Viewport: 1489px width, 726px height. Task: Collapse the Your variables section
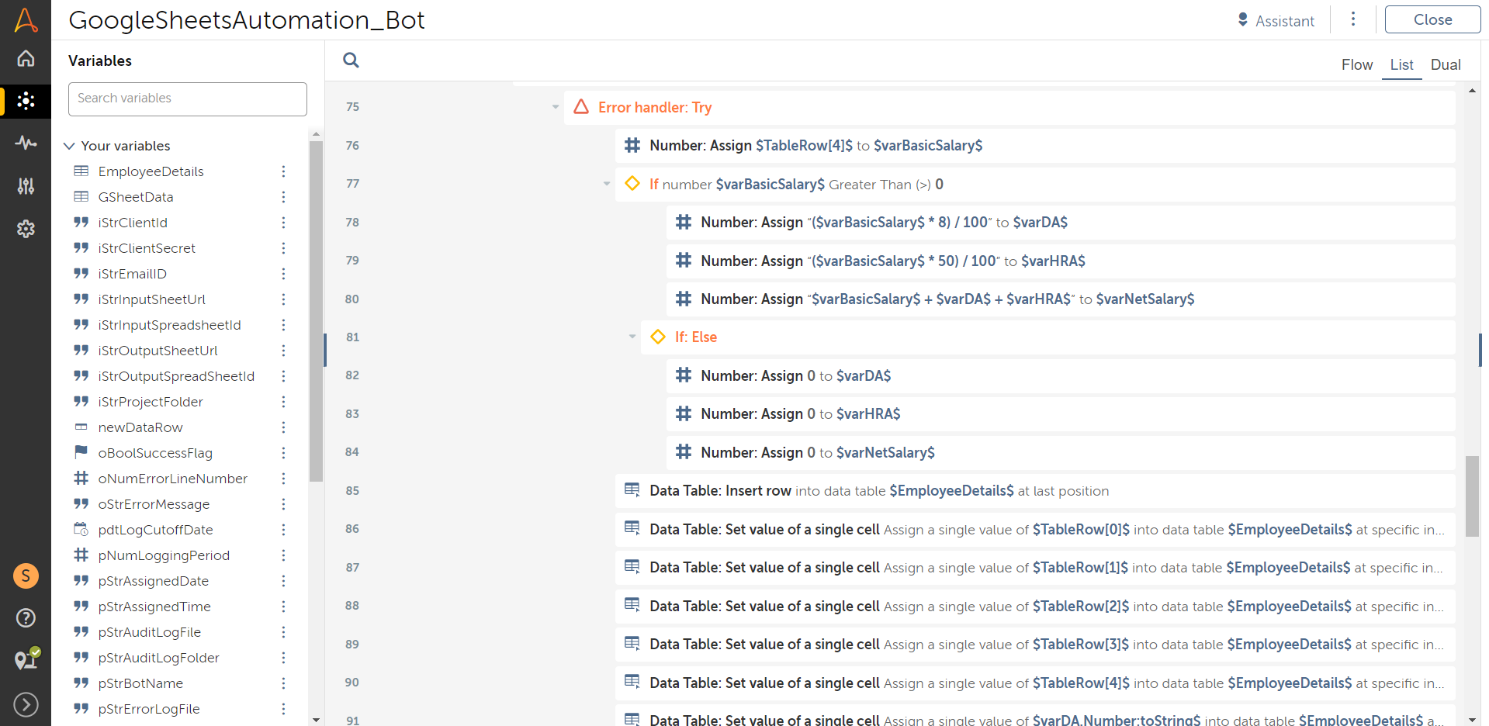tap(69, 146)
